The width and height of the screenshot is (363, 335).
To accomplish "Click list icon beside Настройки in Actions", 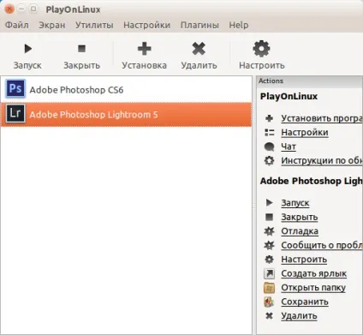I will [x=269, y=133].
